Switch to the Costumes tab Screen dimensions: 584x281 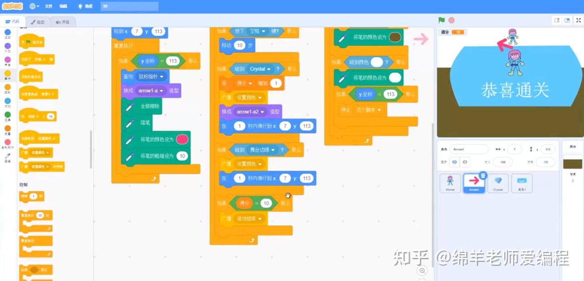tap(38, 21)
